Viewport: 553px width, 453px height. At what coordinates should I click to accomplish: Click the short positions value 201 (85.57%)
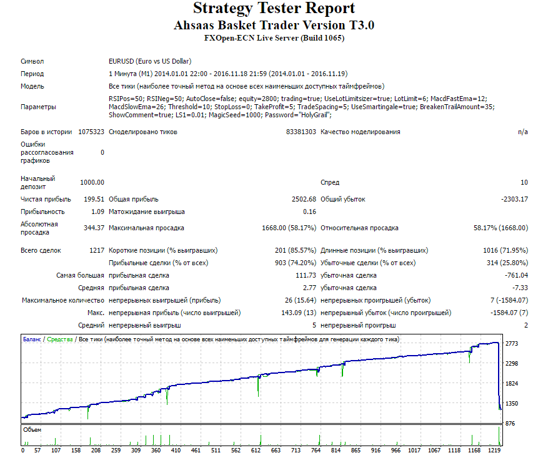click(296, 251)
